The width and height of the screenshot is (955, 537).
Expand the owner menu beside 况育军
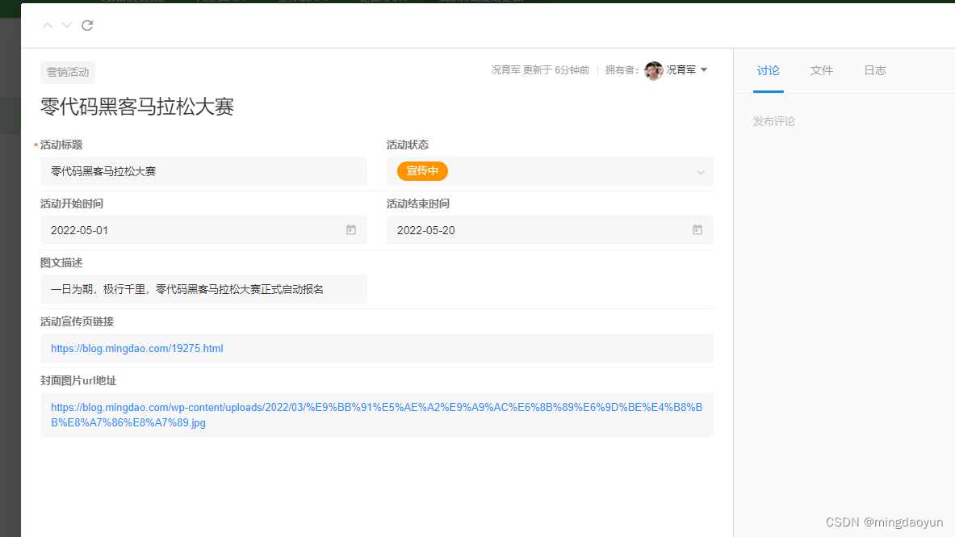pyautogui.click(x=706, y=69)
